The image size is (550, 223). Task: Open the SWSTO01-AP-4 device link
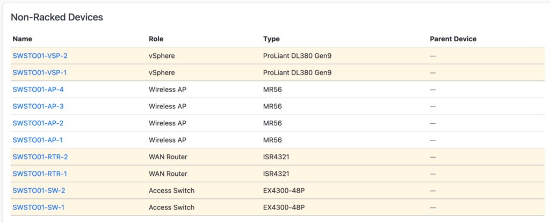(38, 90)
